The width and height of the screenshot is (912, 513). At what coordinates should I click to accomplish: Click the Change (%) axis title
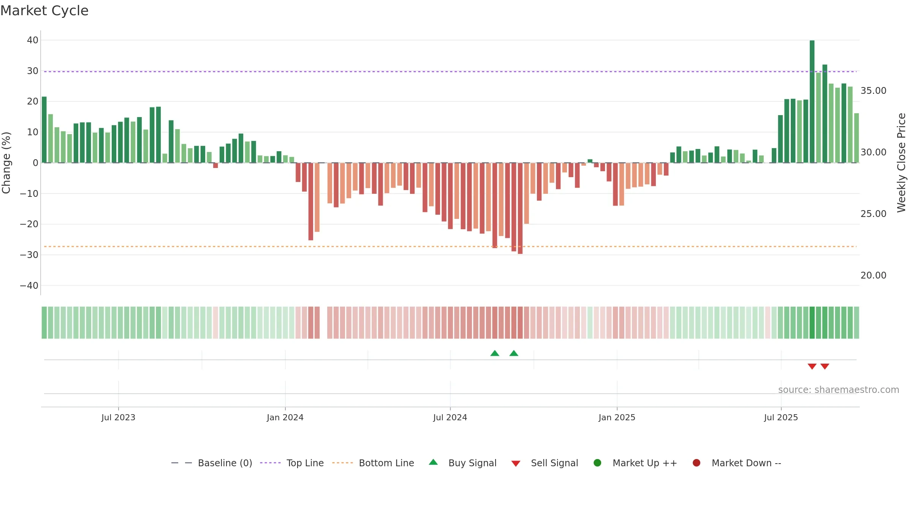click(x=6, y=163)
